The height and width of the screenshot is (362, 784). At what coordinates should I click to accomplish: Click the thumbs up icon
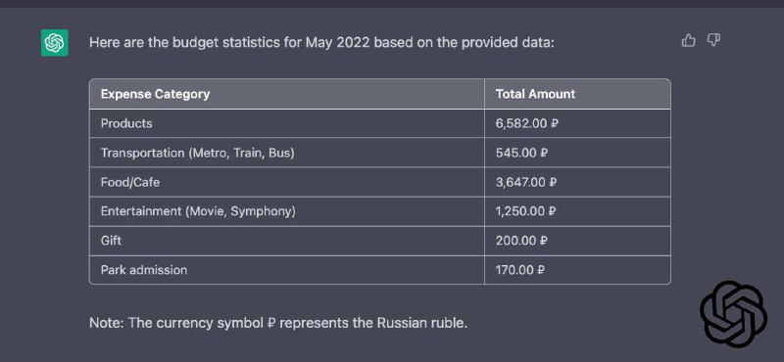coord(689,40)
